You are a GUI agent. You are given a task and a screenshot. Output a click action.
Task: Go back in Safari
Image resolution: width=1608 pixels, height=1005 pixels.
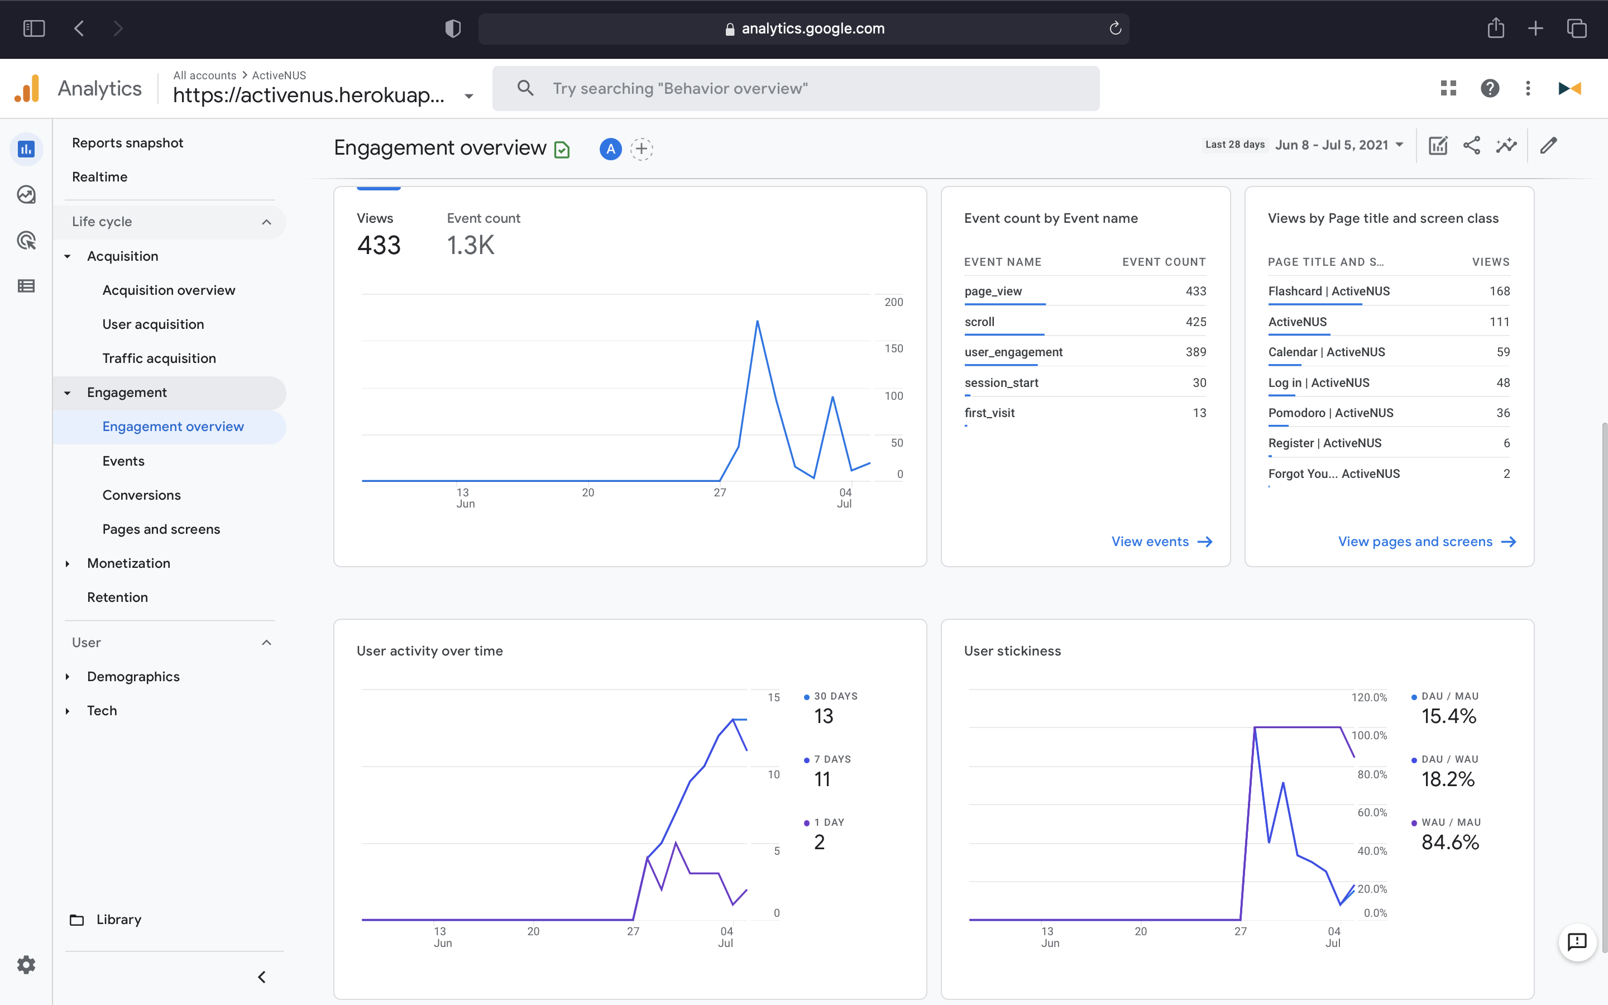click(79, 28)
